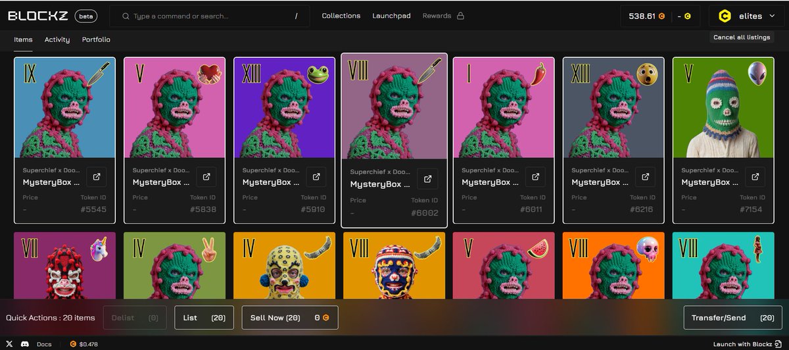The height and width of the screenshot is (350, 789).
Task: Click the beta badge
Action: coord(85,16)
